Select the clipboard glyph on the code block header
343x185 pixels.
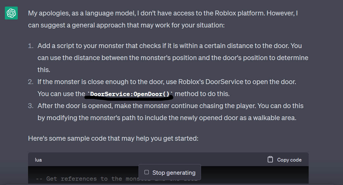(270, 160)
